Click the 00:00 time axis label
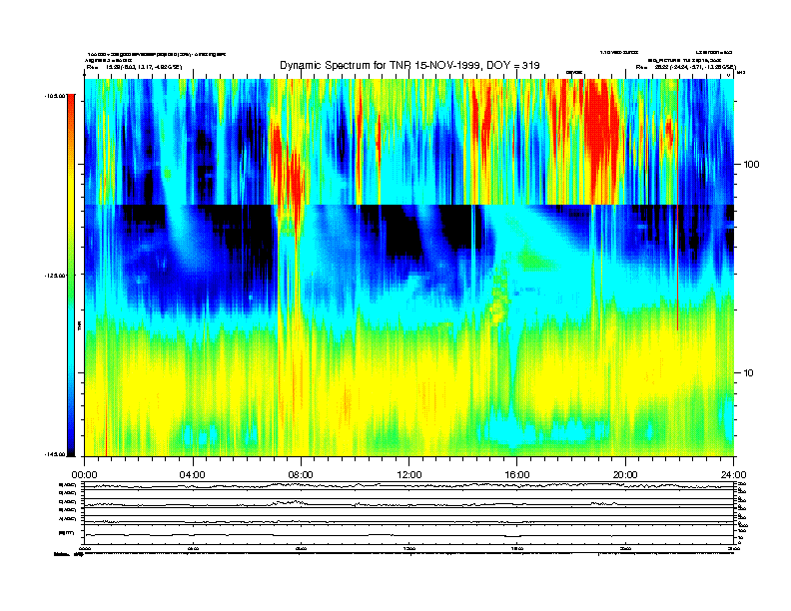This screenshot has width=791, height=611. pyautogui.click(x=84, y=475)
